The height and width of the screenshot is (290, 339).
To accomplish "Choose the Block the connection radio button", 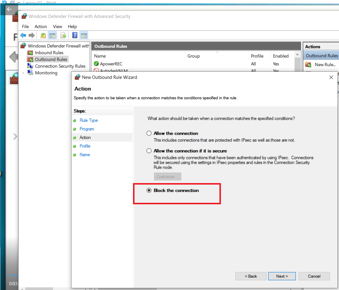I will tap(149, 190).
